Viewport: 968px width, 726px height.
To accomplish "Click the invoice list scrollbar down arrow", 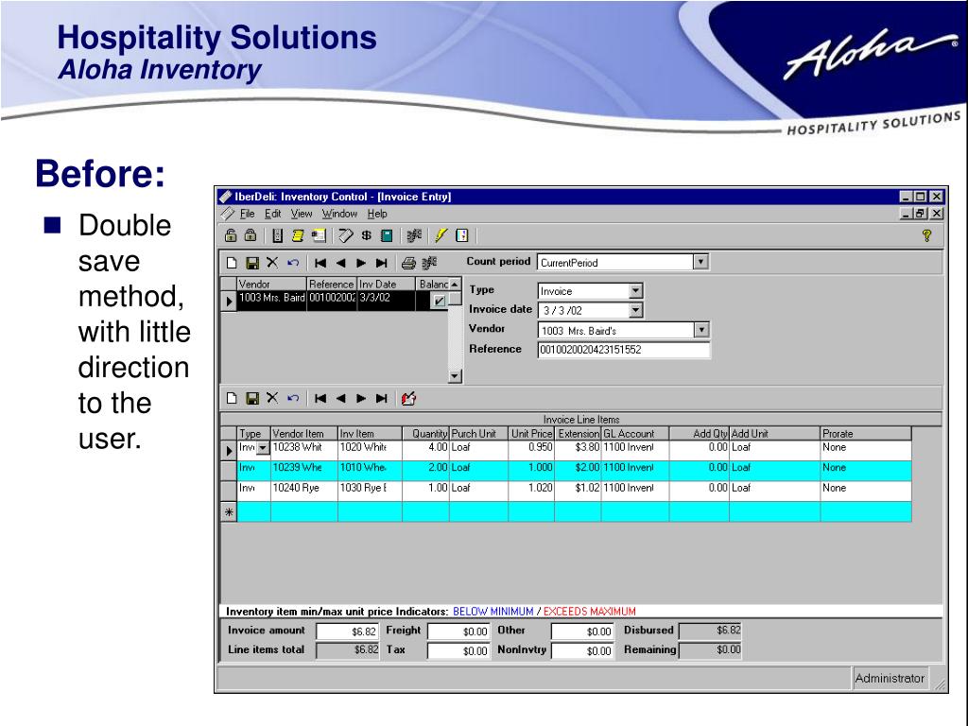I will [455, 376].
